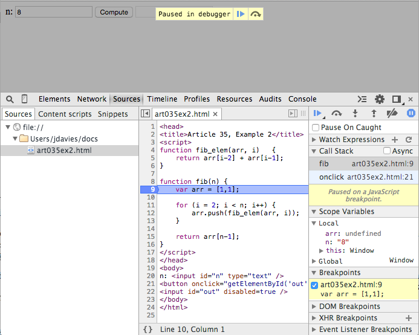The height and width of the screenshot is (335, 419).
Task: Select art035ex2.html in file tree
Action: (70, 151)
